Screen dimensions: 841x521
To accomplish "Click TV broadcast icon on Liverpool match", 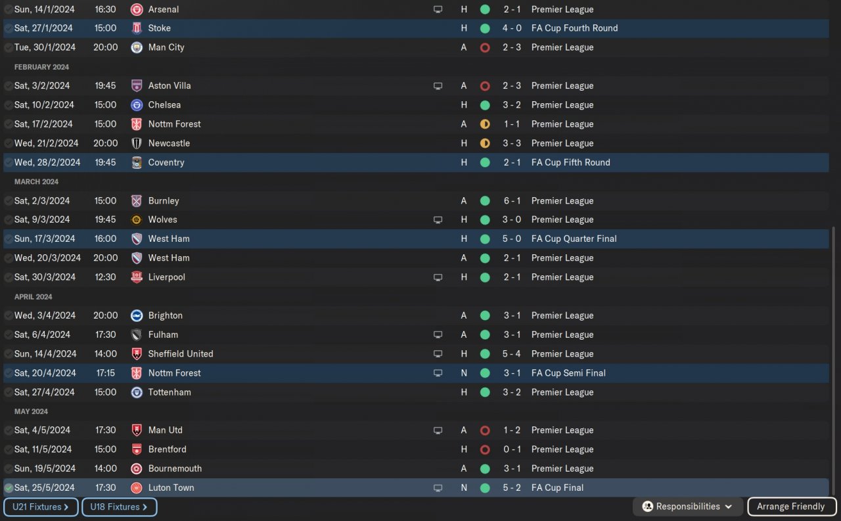I will tap(438, 277).
